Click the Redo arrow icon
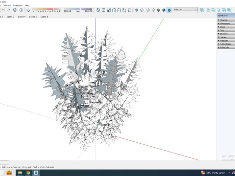Image resolution: width=235 pixels, height=176 pixels. coord(9,10)
